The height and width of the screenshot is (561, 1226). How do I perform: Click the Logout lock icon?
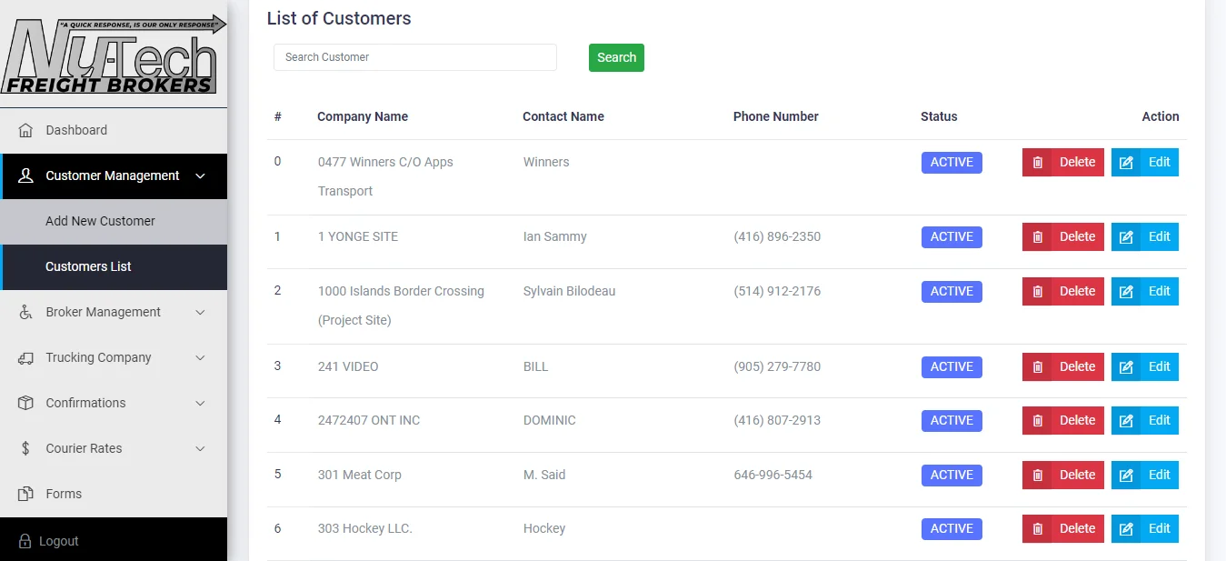point(25,541)
